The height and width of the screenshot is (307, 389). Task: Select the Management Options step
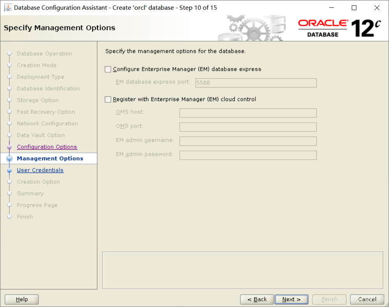pos(50,159)
